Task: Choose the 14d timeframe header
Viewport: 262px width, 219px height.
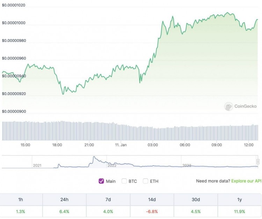Action: pyautogui.click(x=152, y=200)
